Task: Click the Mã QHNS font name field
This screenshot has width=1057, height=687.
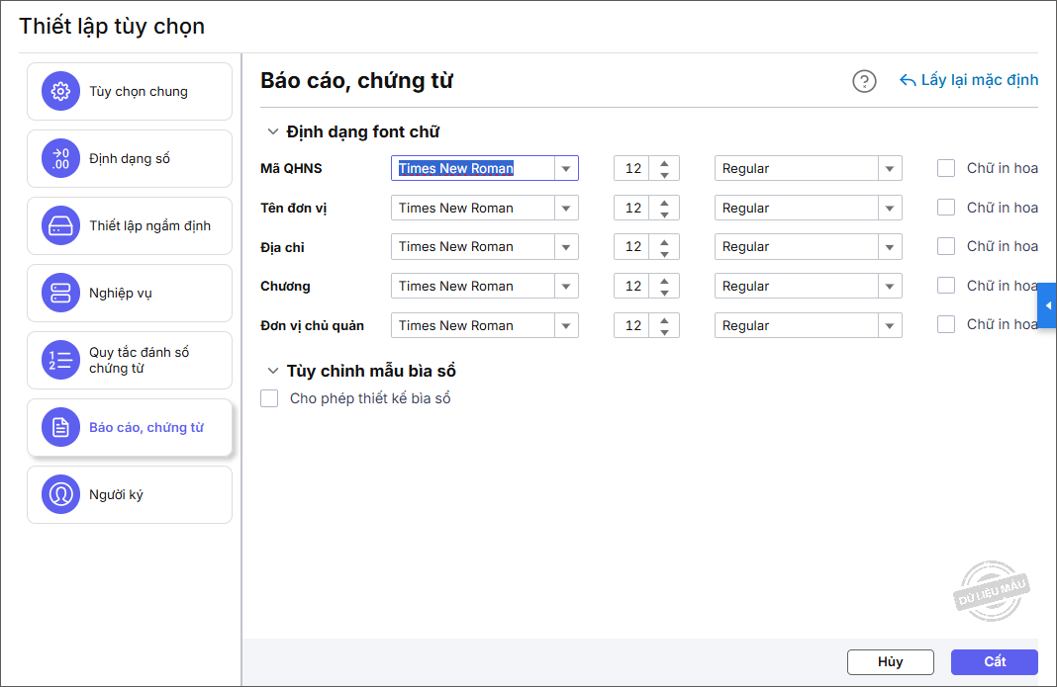Action: [472, 168]
